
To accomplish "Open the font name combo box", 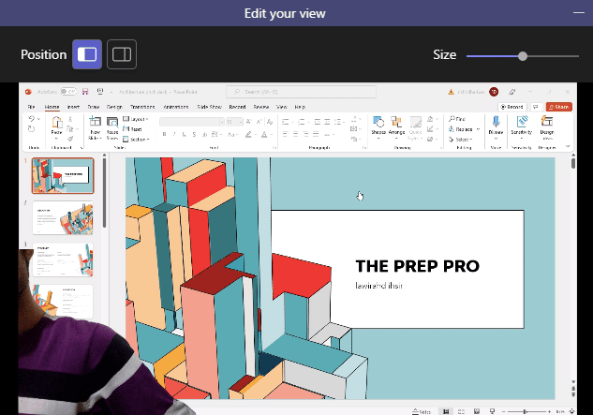I will pyautogui.click(x=192, y=122).
